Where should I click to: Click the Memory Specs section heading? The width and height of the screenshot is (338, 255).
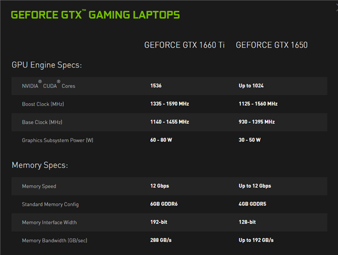(39, 165)
